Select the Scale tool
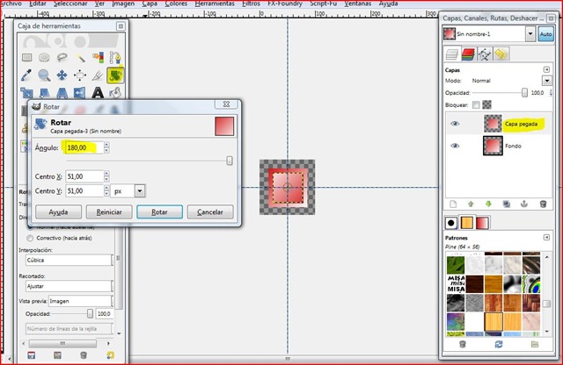The image size is (563, 365). pyautogui.click(x=27, y=93)
